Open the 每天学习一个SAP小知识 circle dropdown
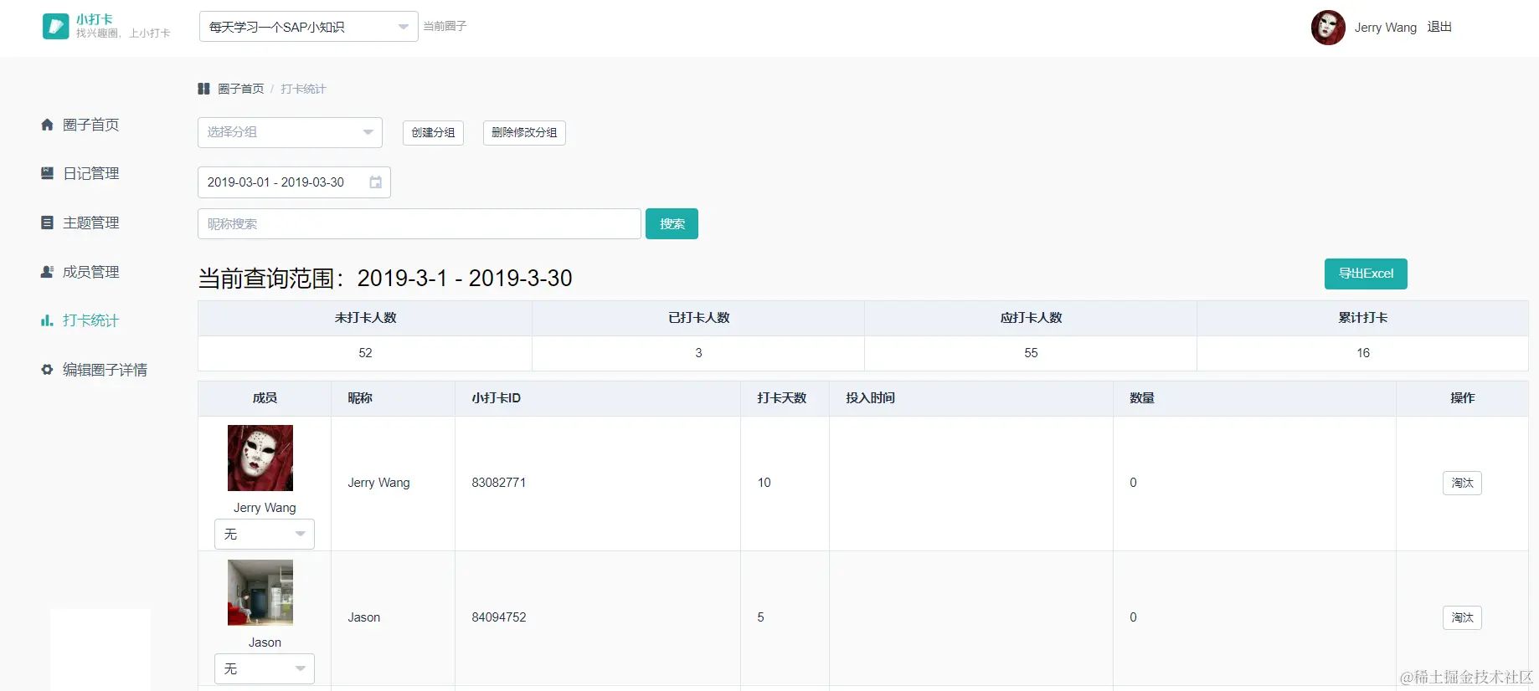 pos(308,27)
